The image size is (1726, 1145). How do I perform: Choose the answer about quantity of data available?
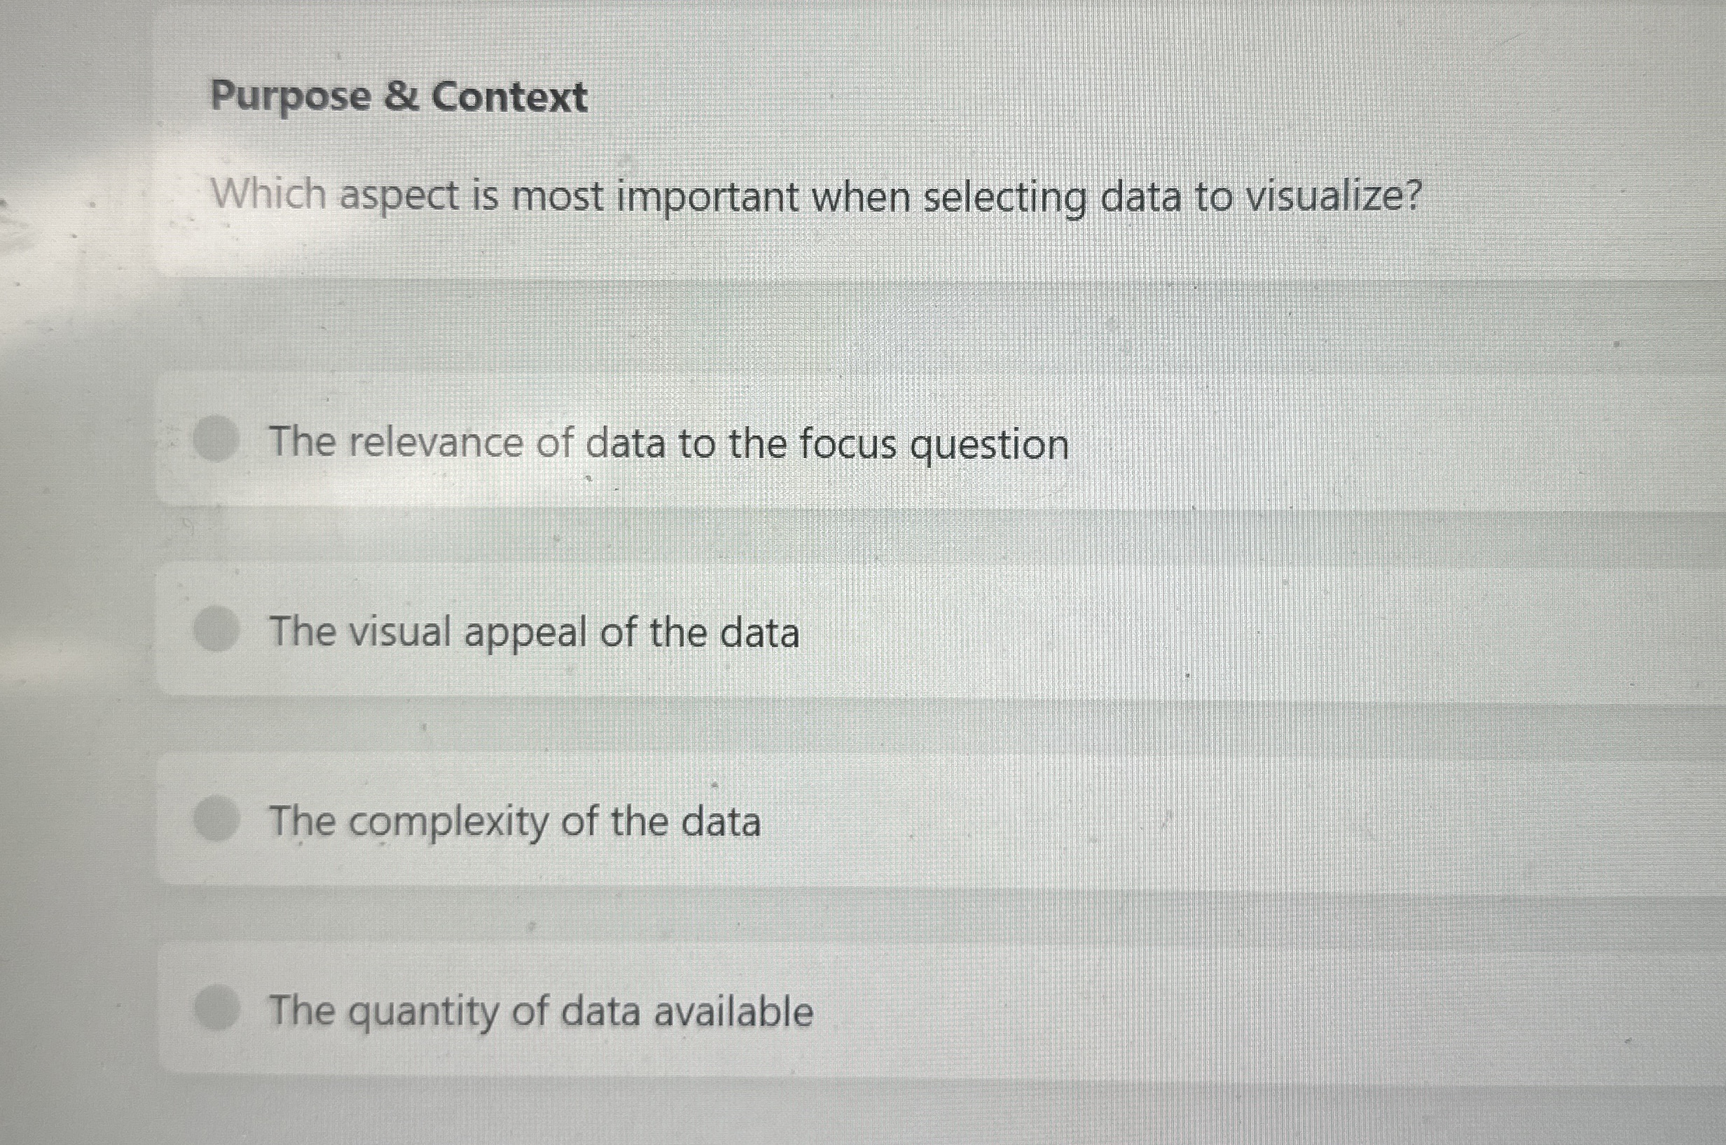pyautogui.click(x=541, y=1010)
